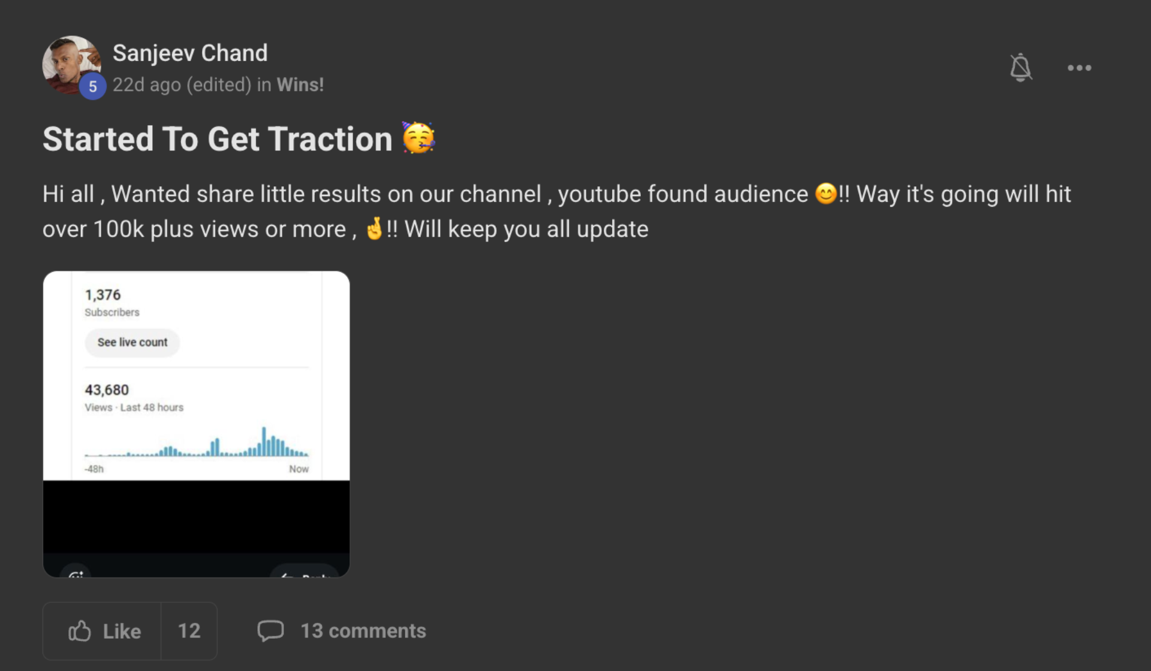Open the 13 comments link
The width and height of the screenshot is (1151, 671).
coord(363,631)
